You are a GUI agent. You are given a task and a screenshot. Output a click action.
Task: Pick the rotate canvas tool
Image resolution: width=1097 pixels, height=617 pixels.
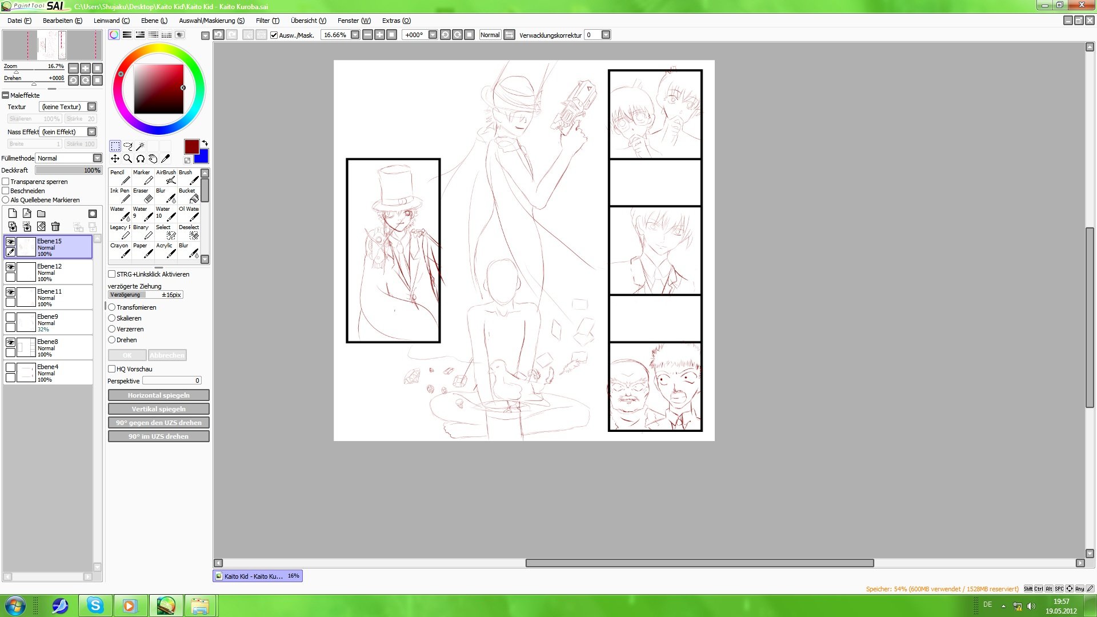click(x=140, y=159)
